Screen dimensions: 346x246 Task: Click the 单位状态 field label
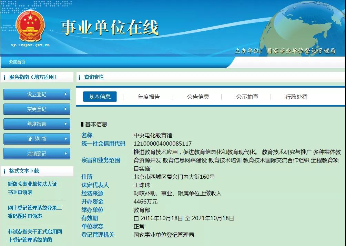click(x=92, y=227)
